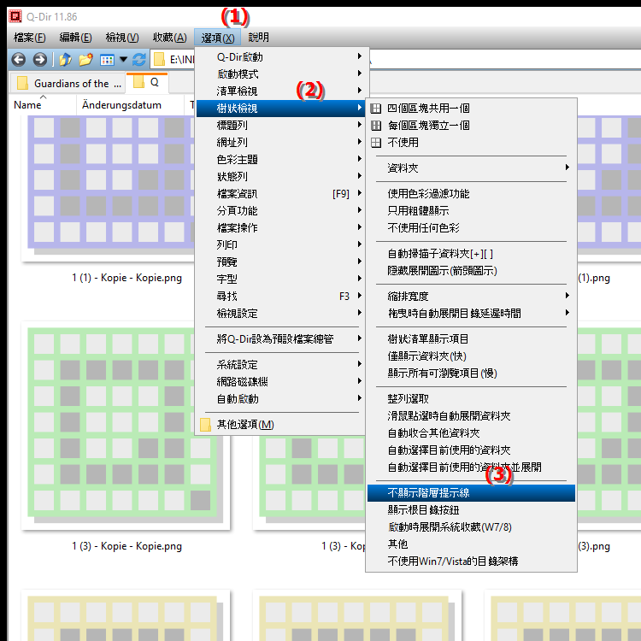Click the Back navigation arrow
This screenshot has width=641, height=641.
19,60
